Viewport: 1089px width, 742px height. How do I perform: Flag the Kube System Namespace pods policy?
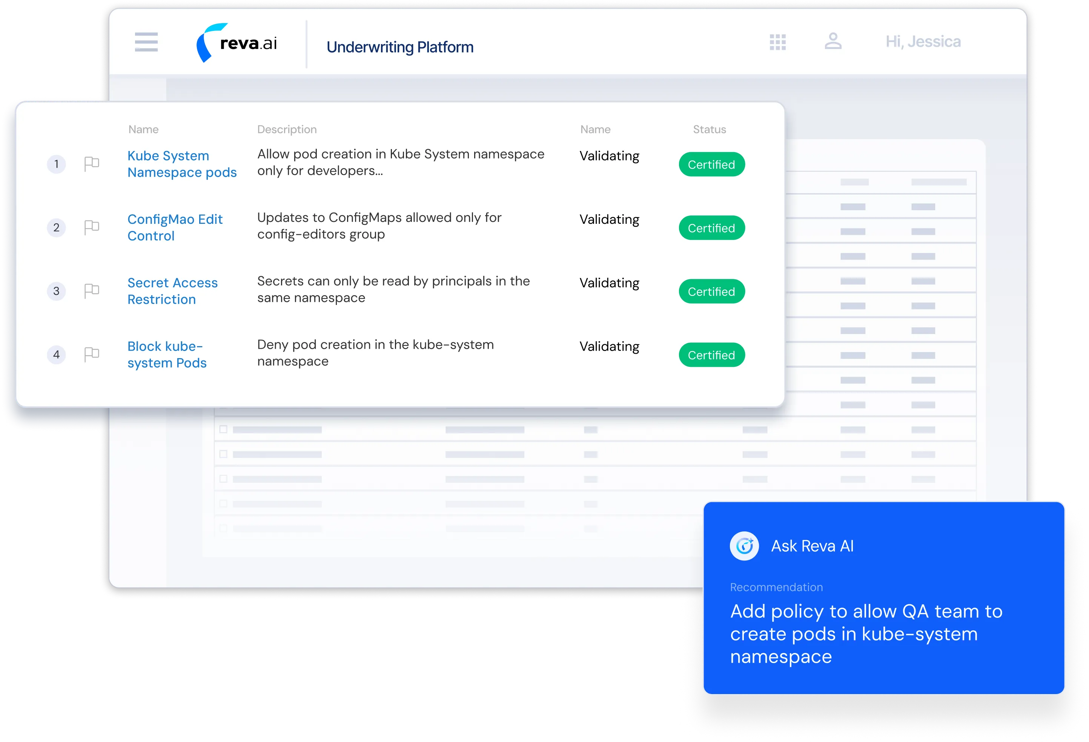(91, 164)
